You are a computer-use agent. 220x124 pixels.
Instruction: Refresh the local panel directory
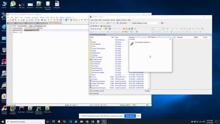pos(132,29)
